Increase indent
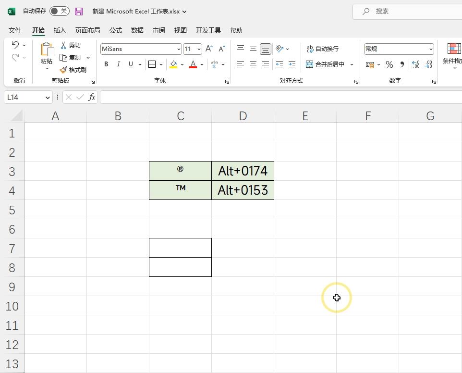This screenshot has width=462, height=373. (x=292, y=64)
